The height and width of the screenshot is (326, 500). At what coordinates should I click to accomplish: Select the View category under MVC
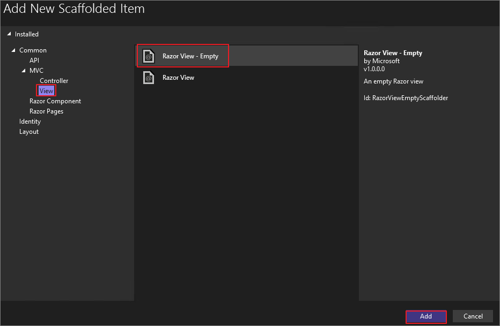[46, 91]
